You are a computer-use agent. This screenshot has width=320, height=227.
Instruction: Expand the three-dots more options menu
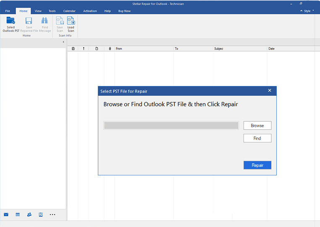(52, 214)
